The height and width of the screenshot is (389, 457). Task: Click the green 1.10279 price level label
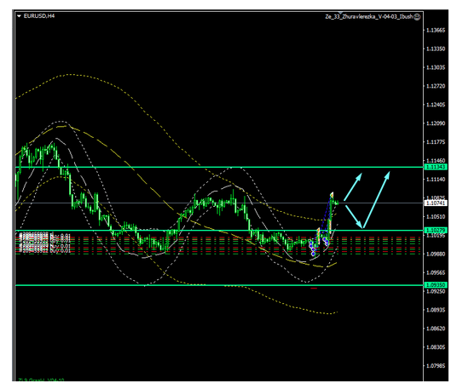pos(436,230)
